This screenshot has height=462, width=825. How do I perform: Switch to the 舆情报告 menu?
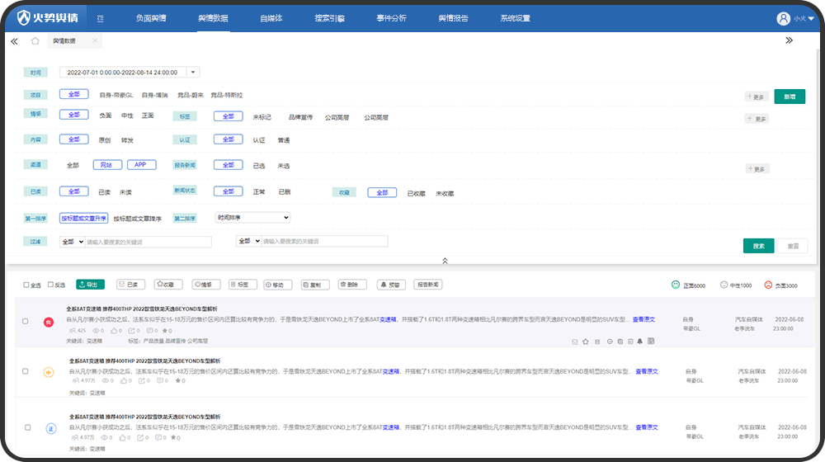point(453,18)
